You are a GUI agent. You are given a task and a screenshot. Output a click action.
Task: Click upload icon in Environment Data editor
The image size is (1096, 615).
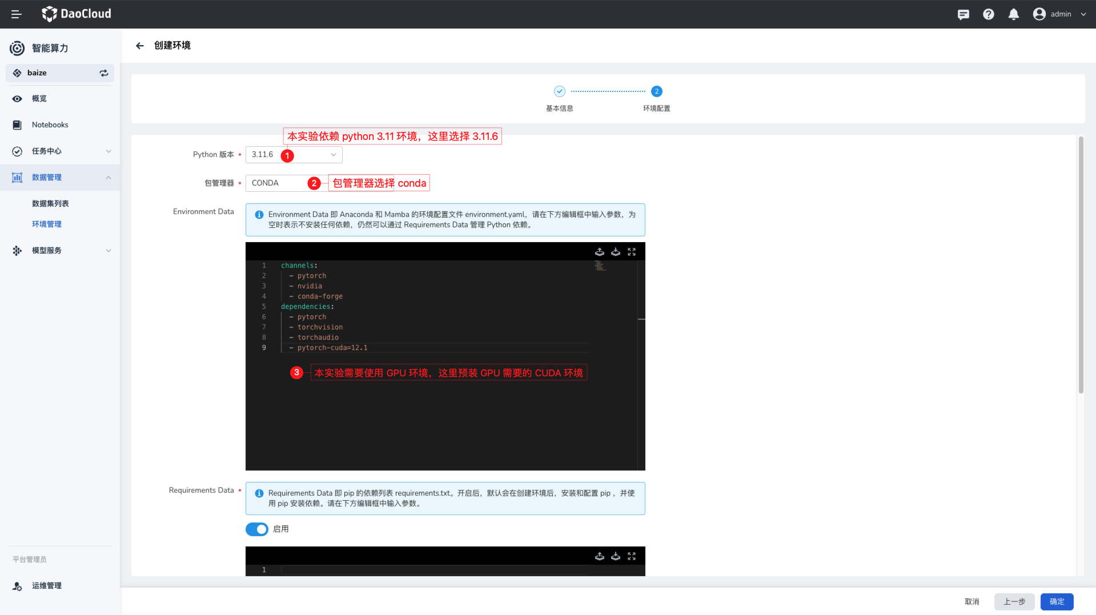coord(599,252)
